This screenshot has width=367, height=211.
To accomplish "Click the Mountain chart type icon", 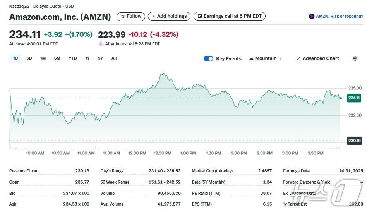I will click(x=251, y=58).
